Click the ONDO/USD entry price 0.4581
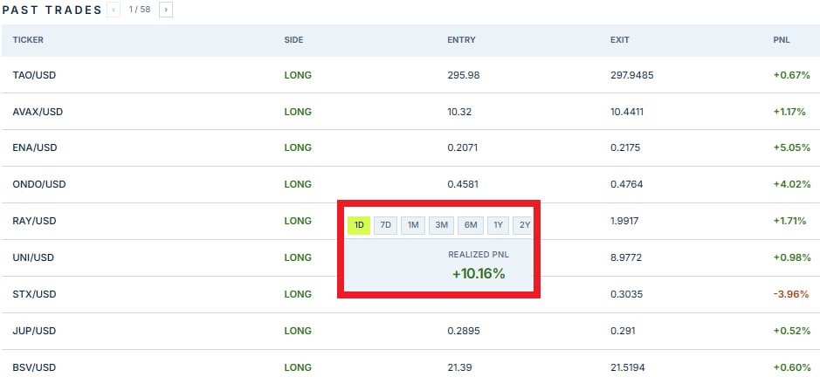820x377 pixels. (463, 185)
